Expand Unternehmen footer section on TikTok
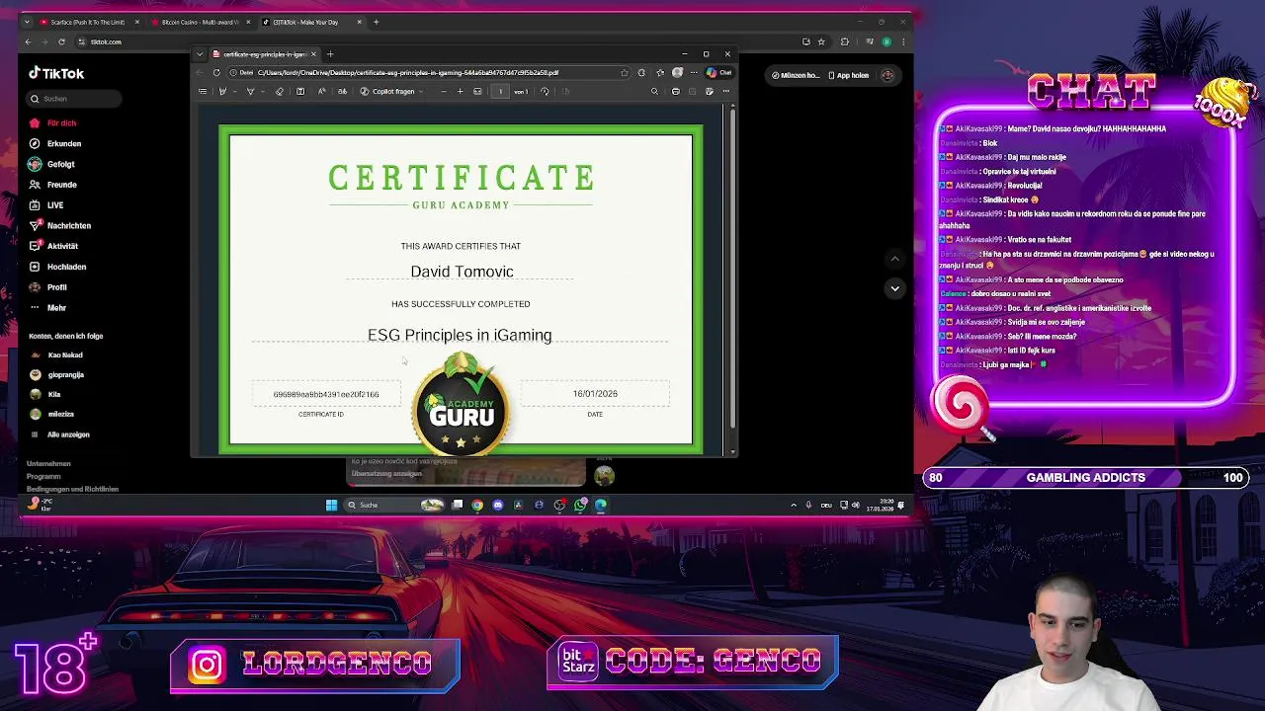 [48, 464]
